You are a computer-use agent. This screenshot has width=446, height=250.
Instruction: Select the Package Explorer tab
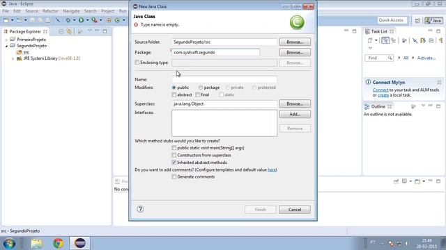(x=25, y=31)
